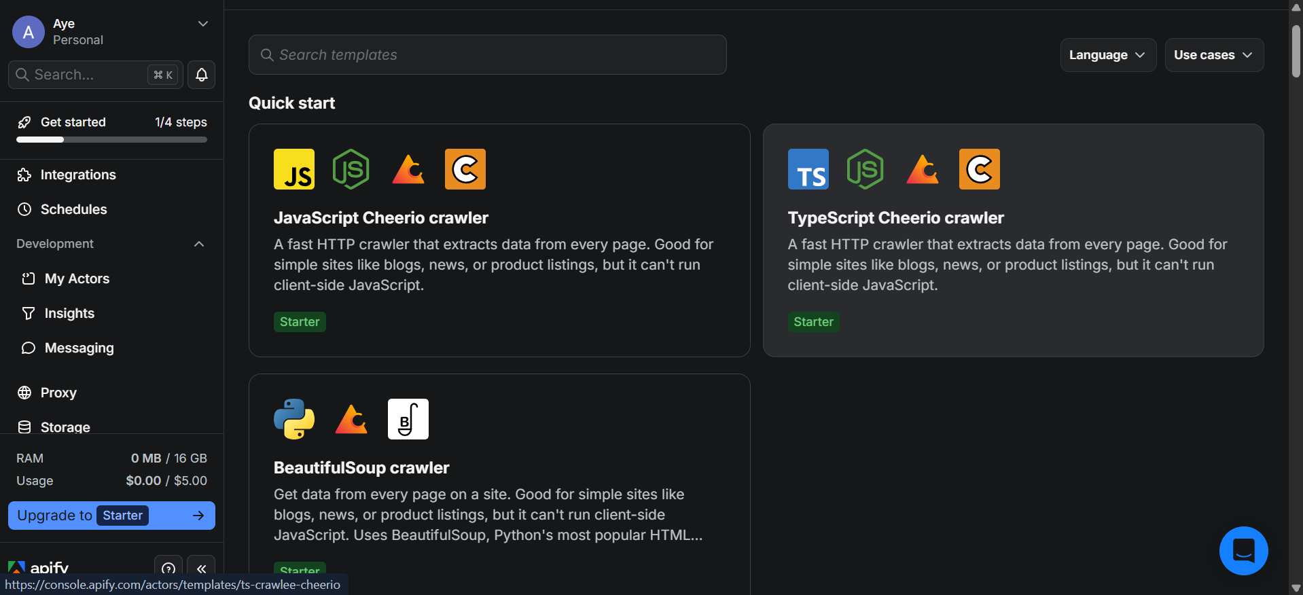Click the scrollbar down arrow
Viewport: 1303px width, 595px height.
pos(1296,588)
